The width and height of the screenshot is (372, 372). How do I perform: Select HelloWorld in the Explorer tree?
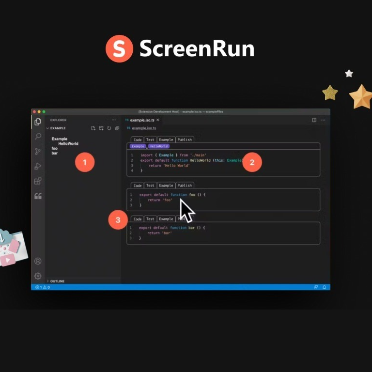(68, 143)
